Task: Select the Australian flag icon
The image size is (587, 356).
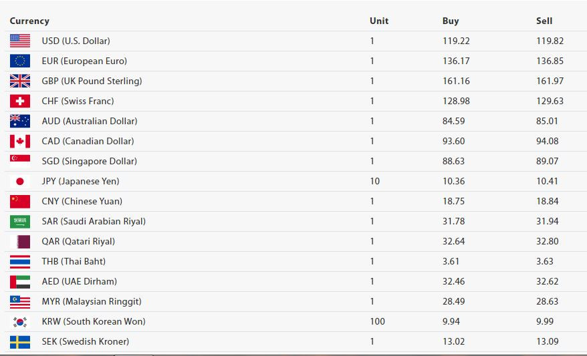Action: tap(20, 121)
